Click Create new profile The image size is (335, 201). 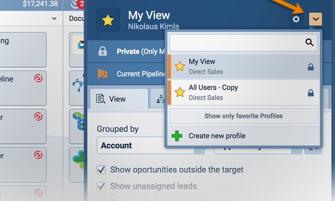(x=217, y=136)
